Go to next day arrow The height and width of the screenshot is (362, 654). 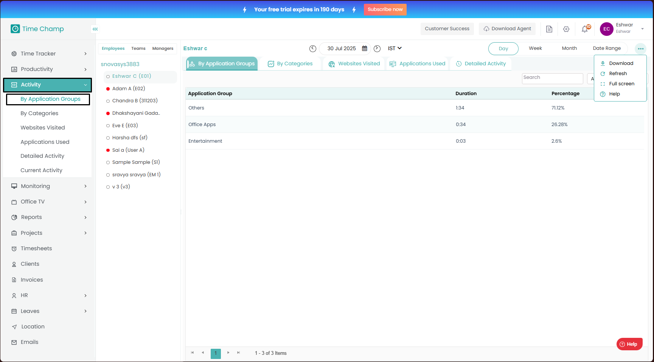pos(377,49)
